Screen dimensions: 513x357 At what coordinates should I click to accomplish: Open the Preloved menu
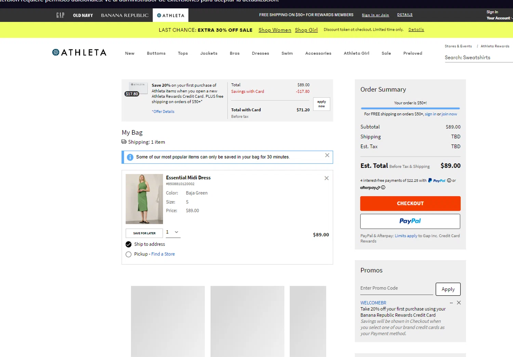point(413,53)
